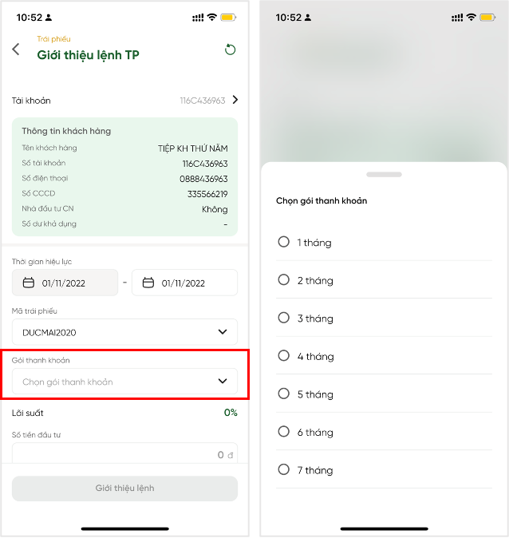509x538 pixels.
Task: Select the 2 tháng radio option
Action: pyautogui.click(x=283, y=280)
